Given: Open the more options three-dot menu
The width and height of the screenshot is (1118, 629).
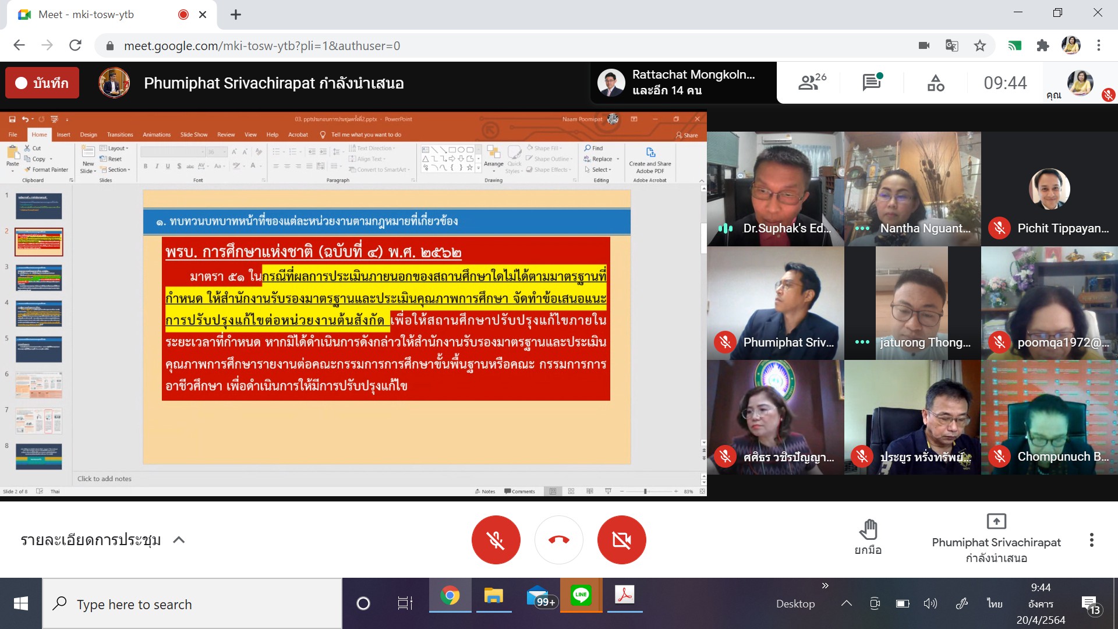Looking at the screenshot, I should [x=1091, y=540].
